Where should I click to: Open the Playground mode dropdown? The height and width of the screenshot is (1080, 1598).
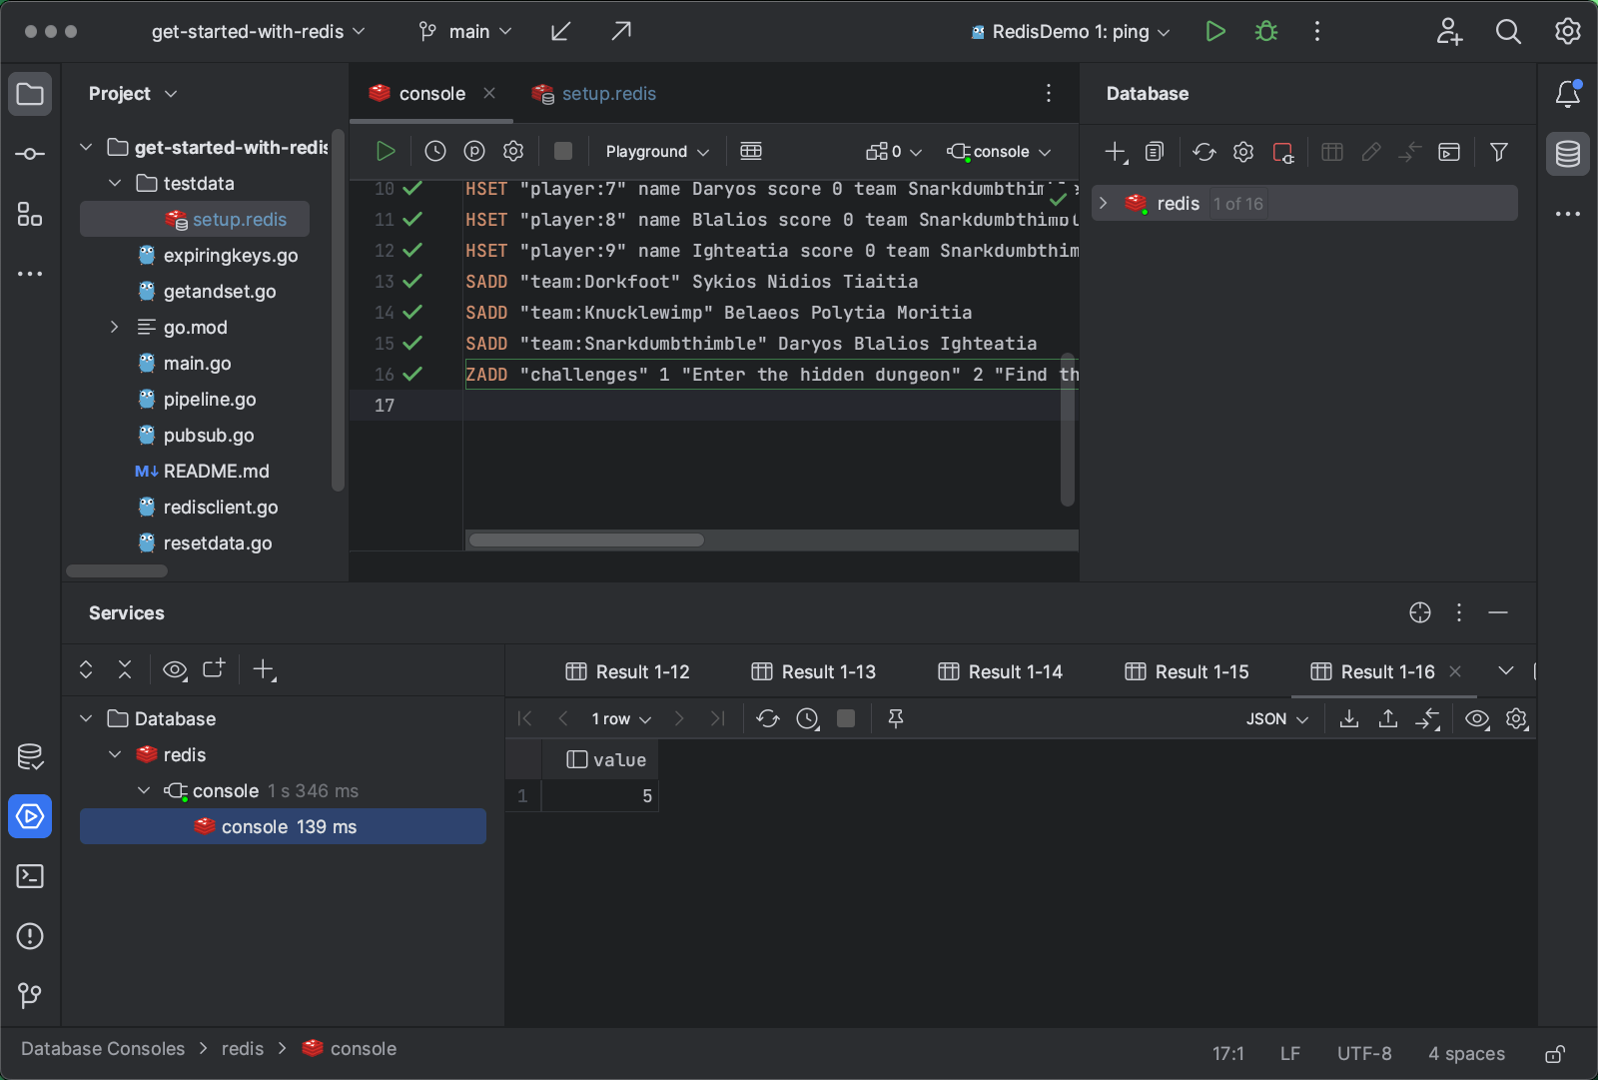point(656,152)
